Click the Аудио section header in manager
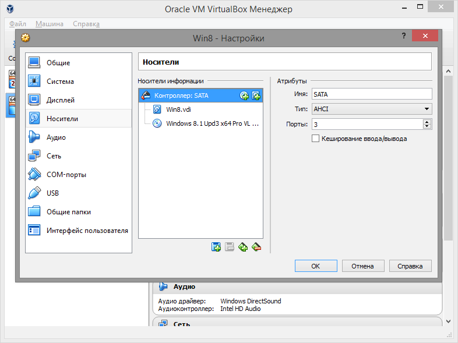Image resolution: width=458 pixels, height=343 pixels. 297,287
